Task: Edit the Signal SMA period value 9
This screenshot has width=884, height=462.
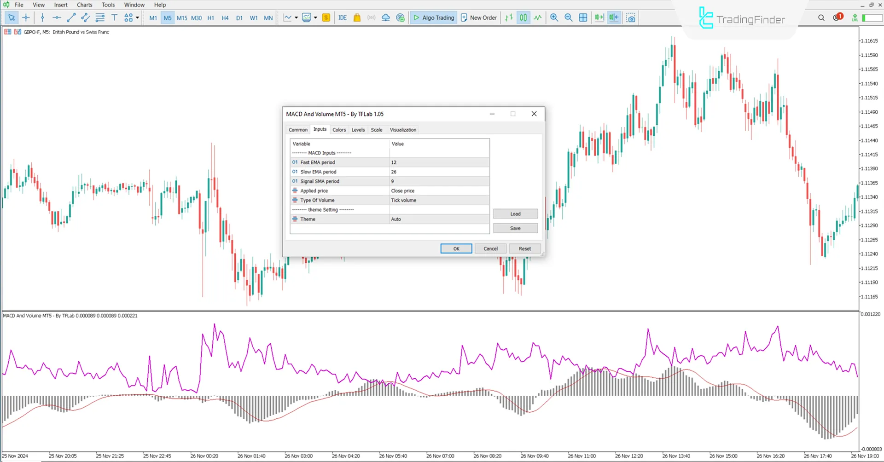Action: (439, 181)
